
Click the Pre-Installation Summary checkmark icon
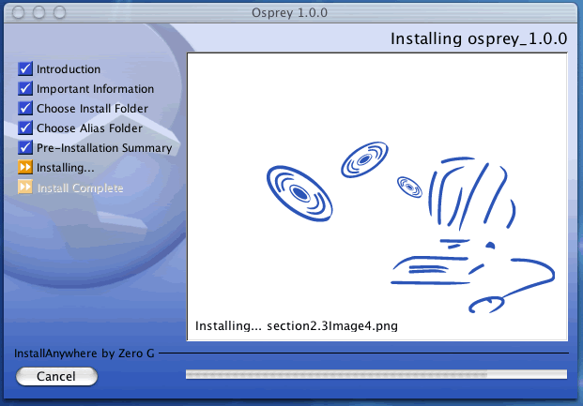click(25, 148)
